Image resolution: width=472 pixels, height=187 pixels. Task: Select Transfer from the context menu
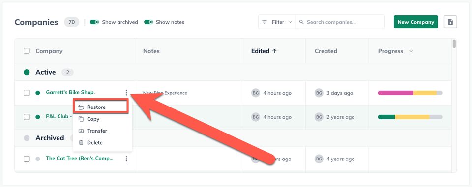coord(102,131)
